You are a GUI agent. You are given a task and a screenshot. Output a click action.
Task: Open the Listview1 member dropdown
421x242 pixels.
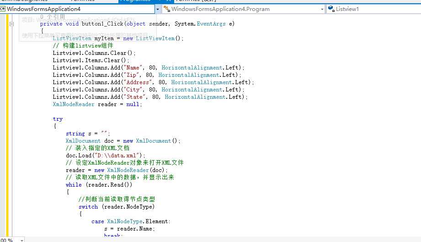click(374, 9)
